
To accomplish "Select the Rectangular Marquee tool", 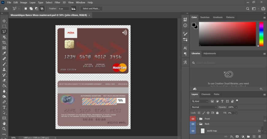I will tap(4, 26).
